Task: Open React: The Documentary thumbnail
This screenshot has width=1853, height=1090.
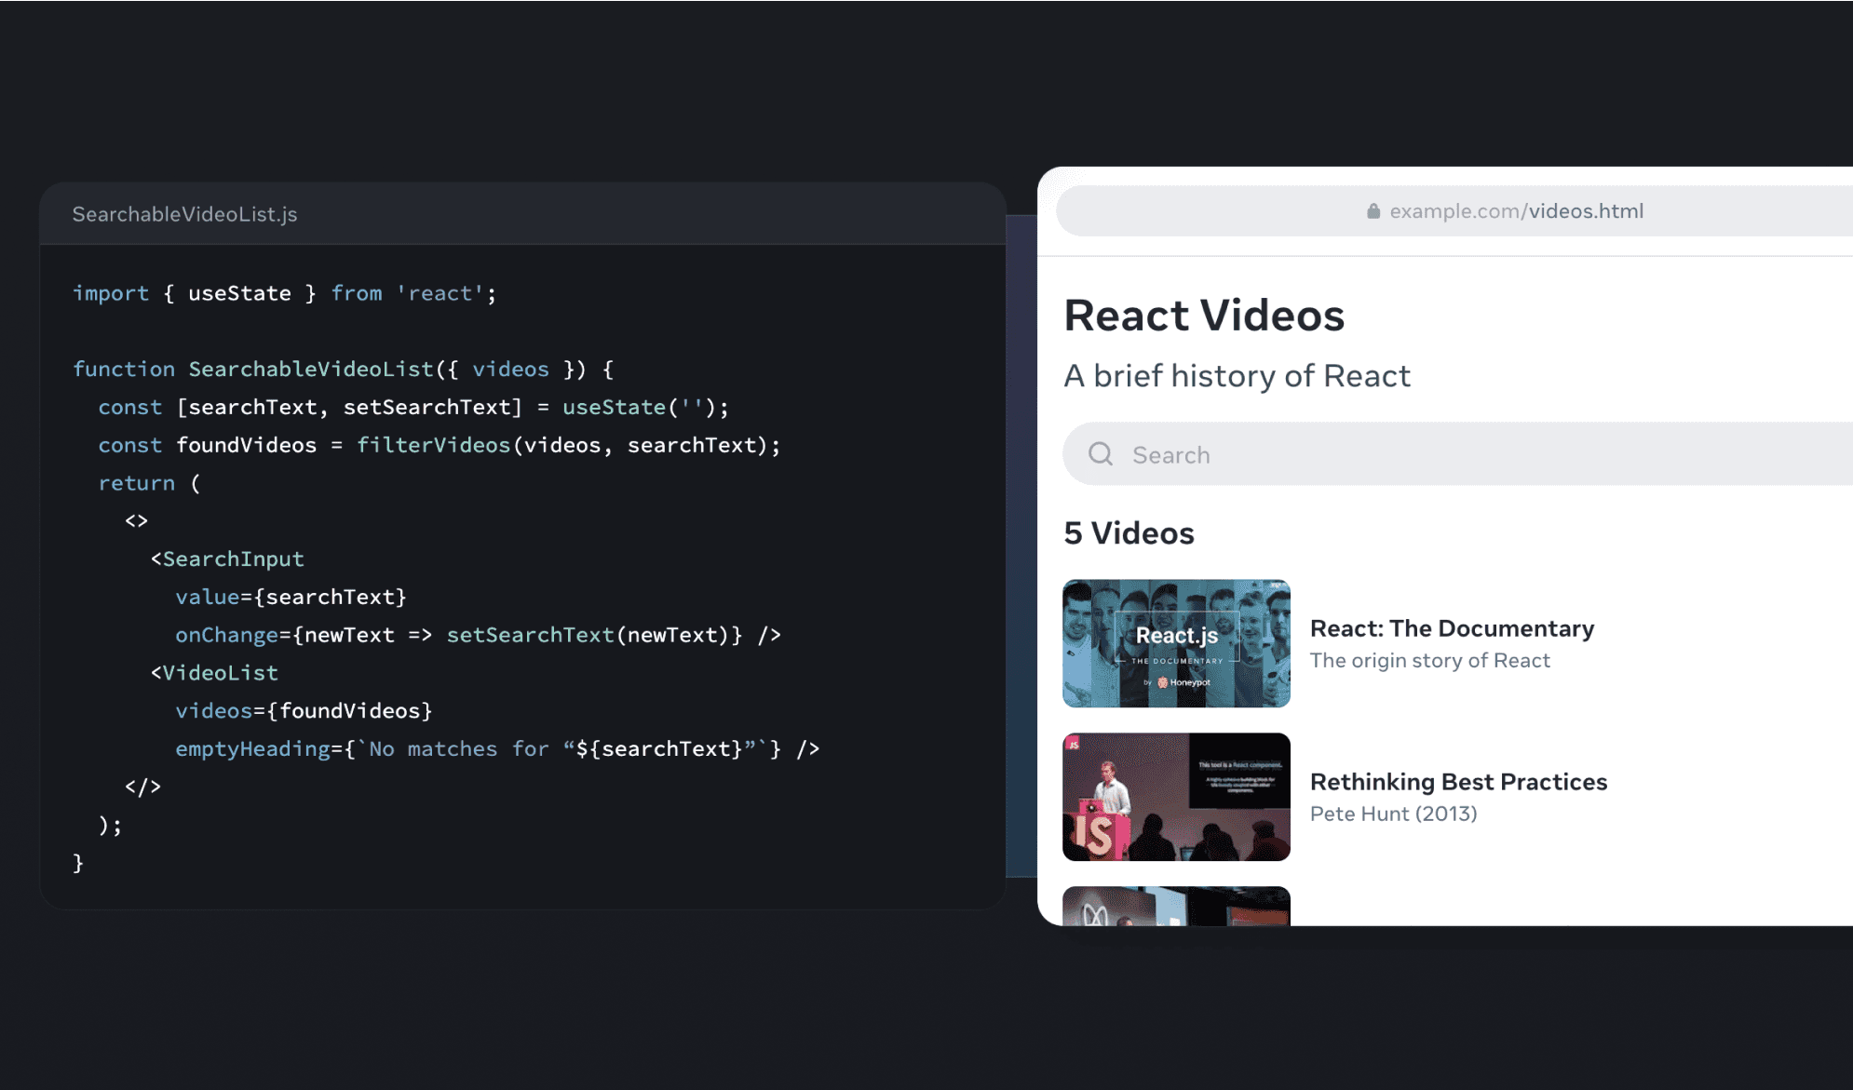Action: click(1176, 643)
